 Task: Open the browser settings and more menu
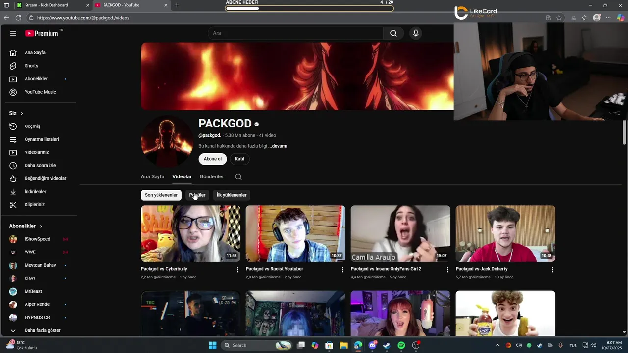(x=608, y=18)
